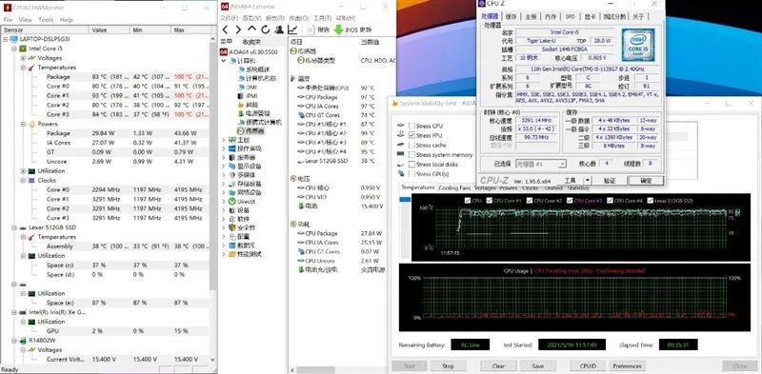Select the DirectX icon in AIDA64 tree

pyautogui.click(x=232, y=201)
